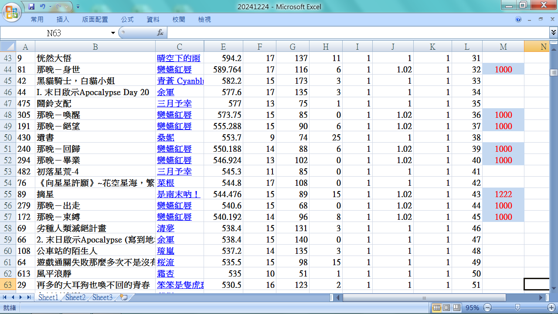Screen dimensions: 558x314
Task: Click the vertical scrollbar thumb
Action: coord(554,73)
